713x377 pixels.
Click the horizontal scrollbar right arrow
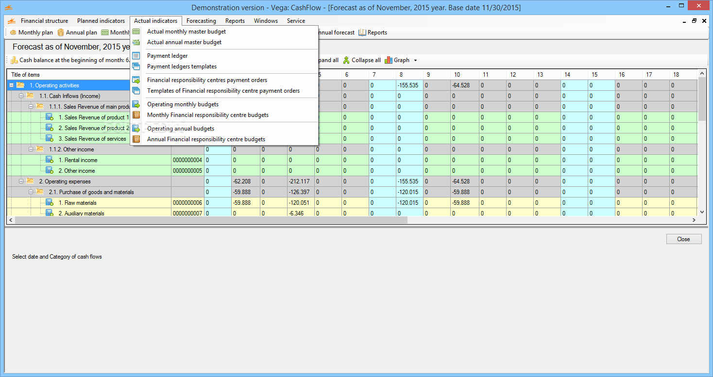point(694,220)
